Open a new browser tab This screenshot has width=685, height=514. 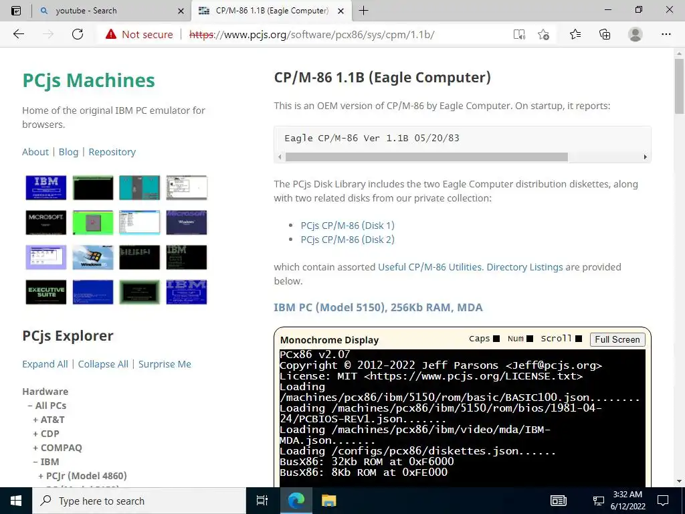pos(363,11)
